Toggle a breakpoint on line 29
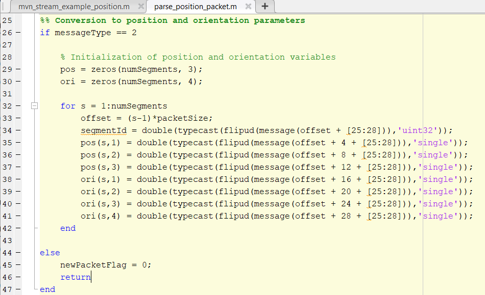The width and height of the screenshot is (485, 295). tap(18, 69)
